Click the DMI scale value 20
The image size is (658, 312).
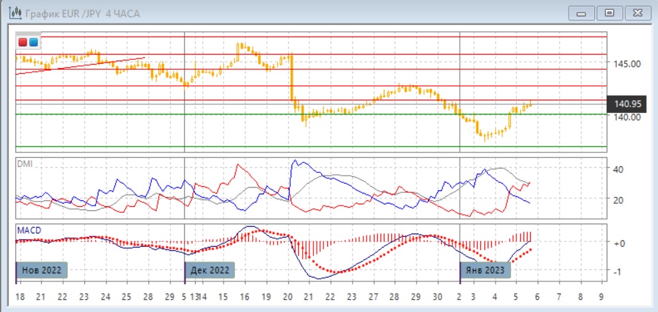click(x=617, y=200)
